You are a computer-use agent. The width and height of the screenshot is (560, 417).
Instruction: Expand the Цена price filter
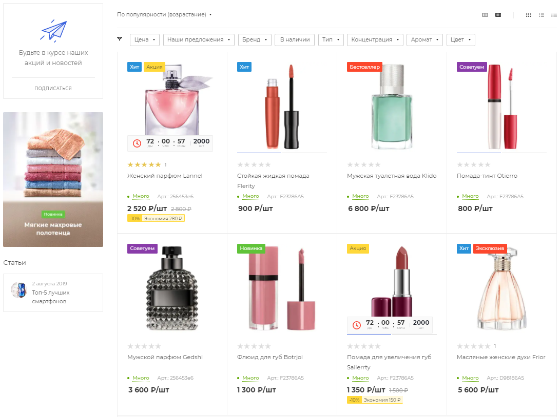coord(145,39)
